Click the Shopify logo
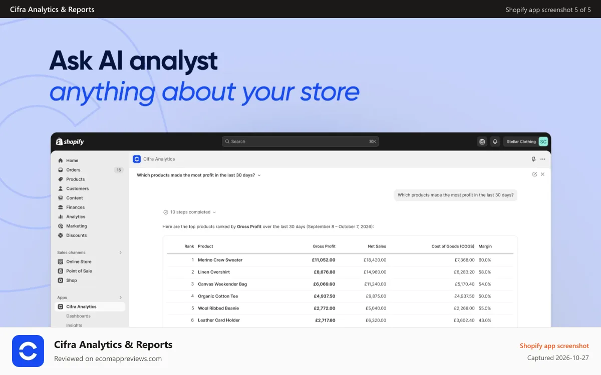Image resolution: width=601 pixels, height=375 pixels. (70, 141)
